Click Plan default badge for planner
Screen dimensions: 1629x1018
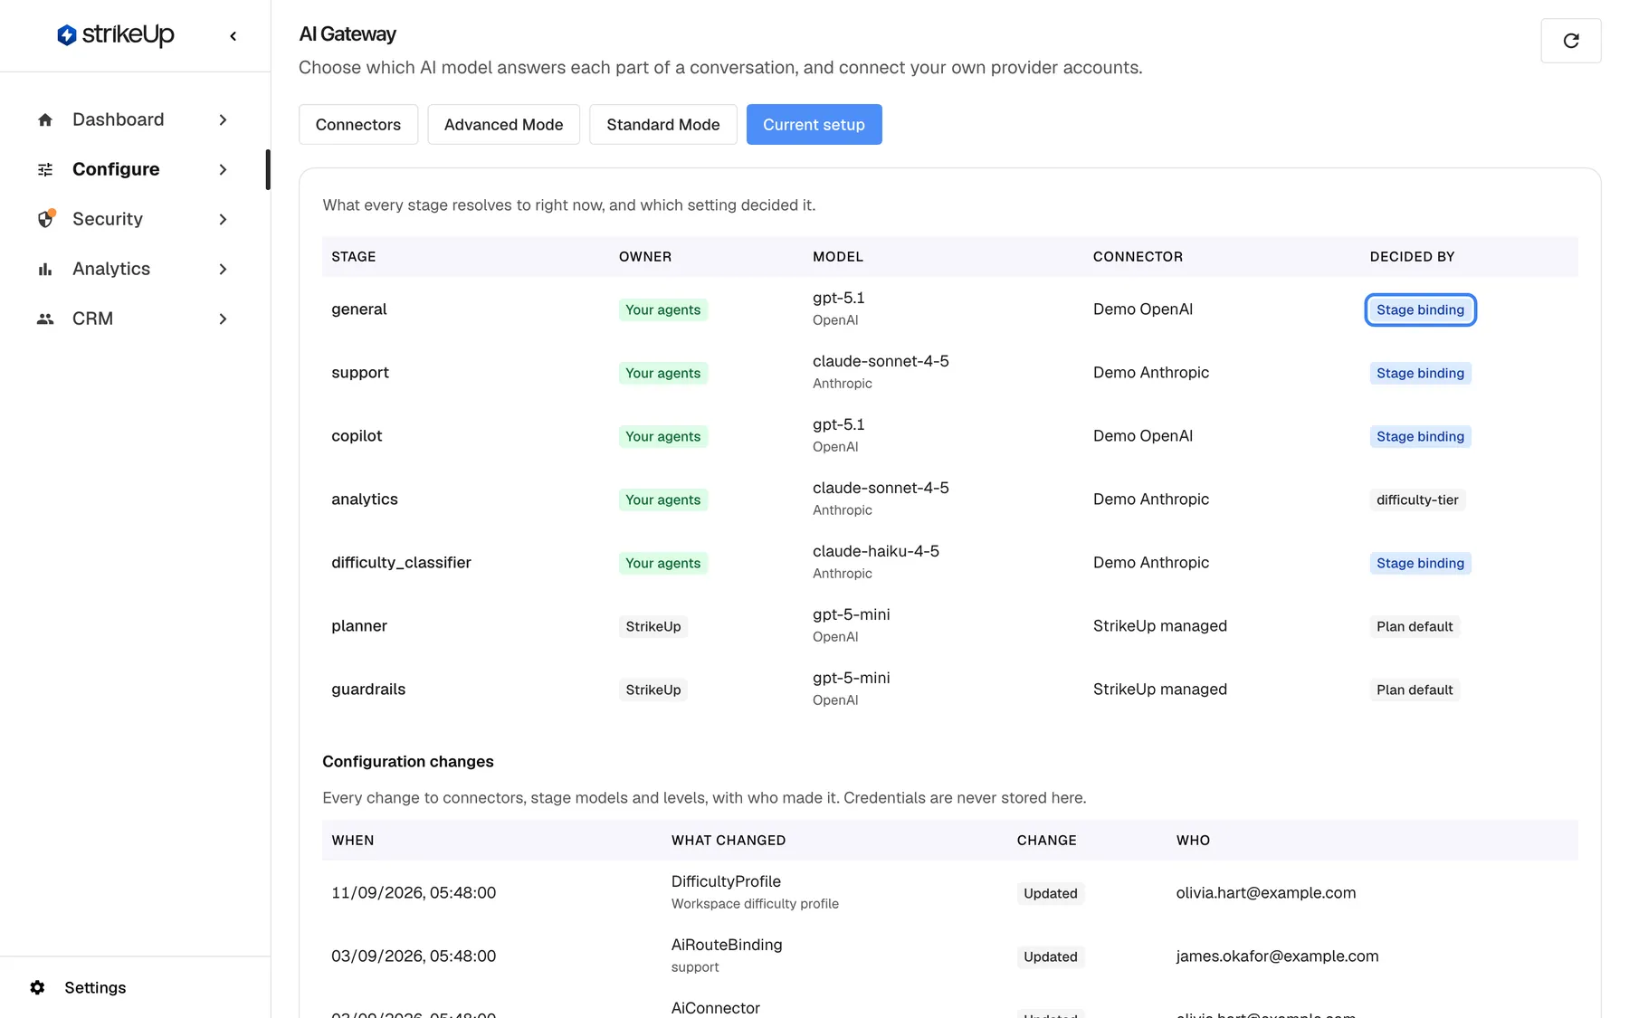click(1415, 626)
